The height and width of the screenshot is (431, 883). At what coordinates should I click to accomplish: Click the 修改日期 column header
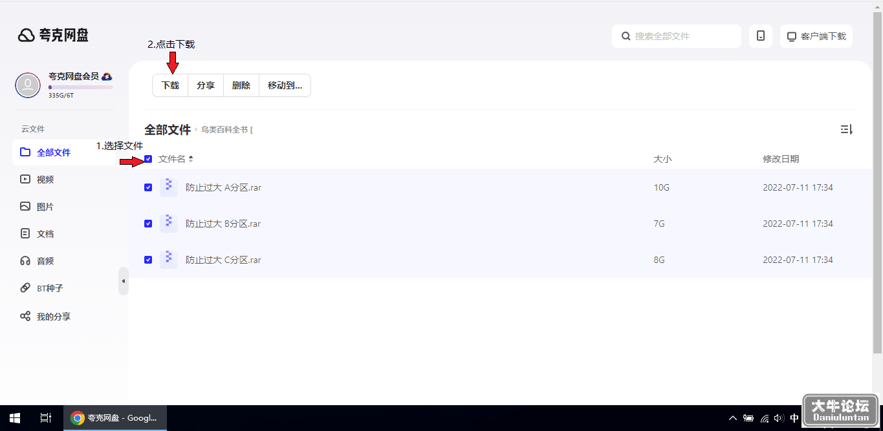(x=781, y=159)
